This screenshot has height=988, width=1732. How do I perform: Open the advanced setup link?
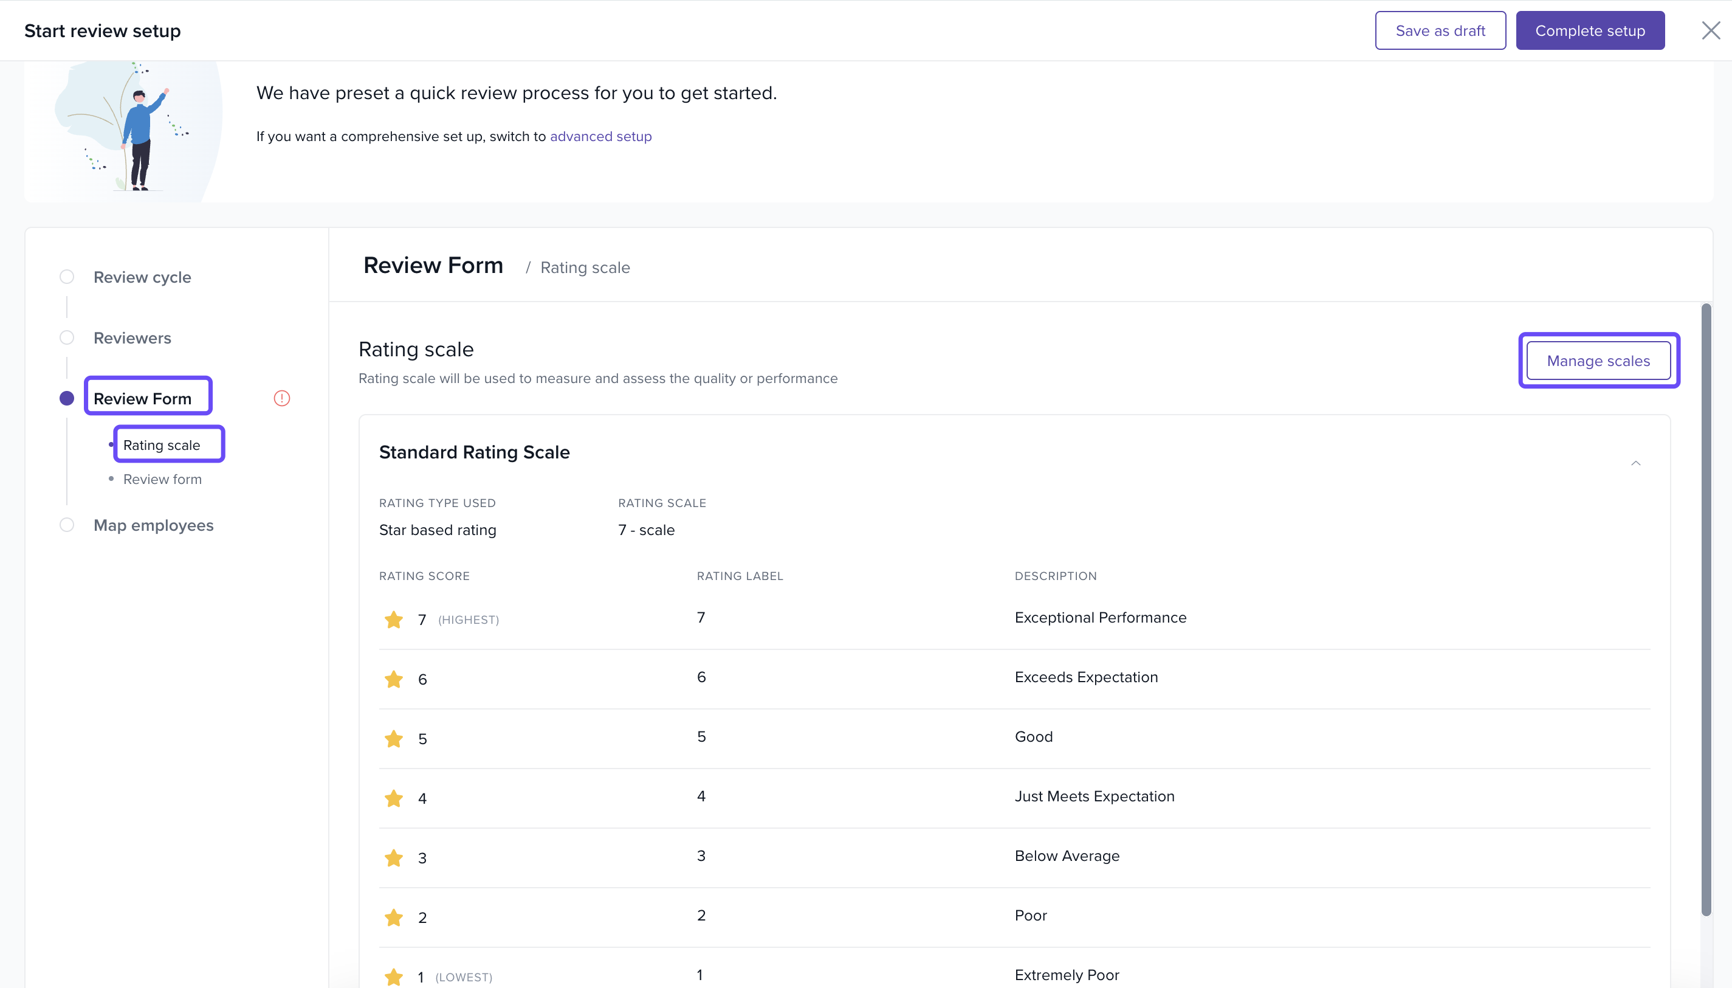point(600,136)
